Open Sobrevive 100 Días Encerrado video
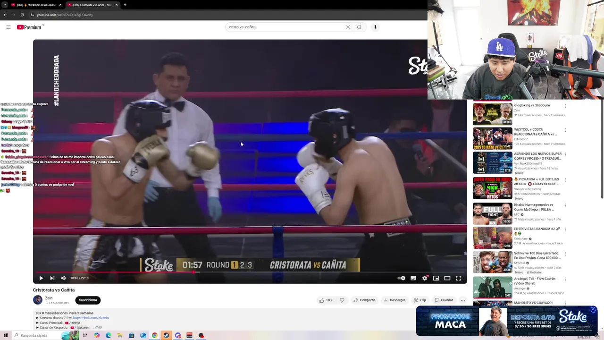 pos(493,262)
